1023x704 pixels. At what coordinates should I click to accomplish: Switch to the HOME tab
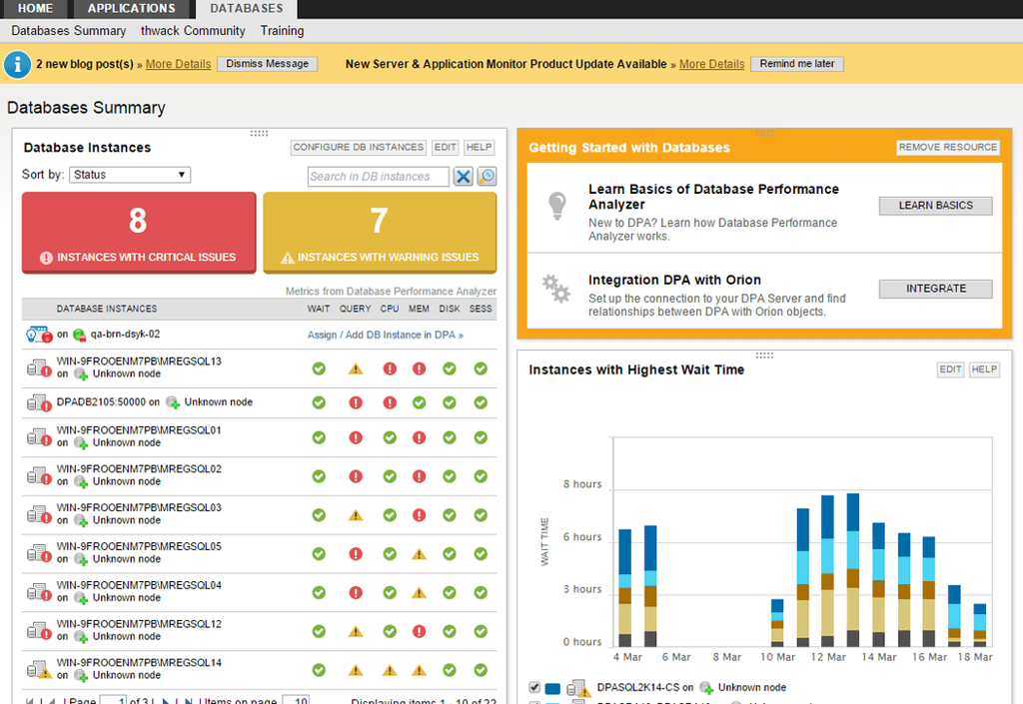click(35, 8)
